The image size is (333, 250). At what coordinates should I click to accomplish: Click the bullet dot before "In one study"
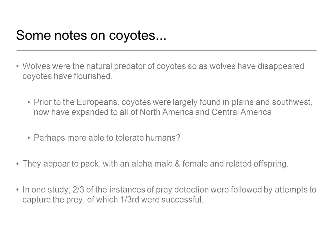click(x=17, y=190)
